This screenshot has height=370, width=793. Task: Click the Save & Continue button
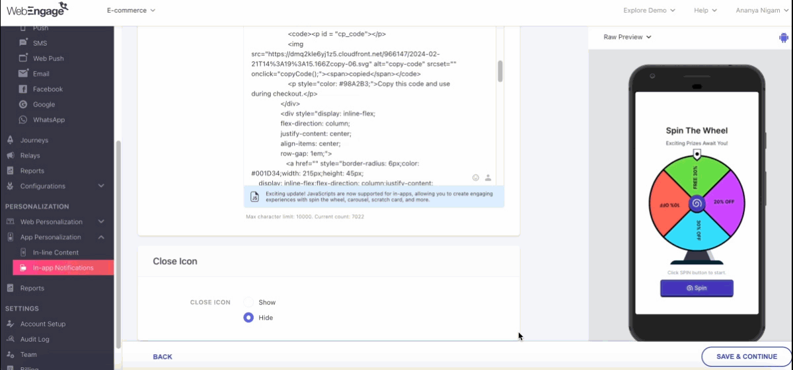coord(746,357)
